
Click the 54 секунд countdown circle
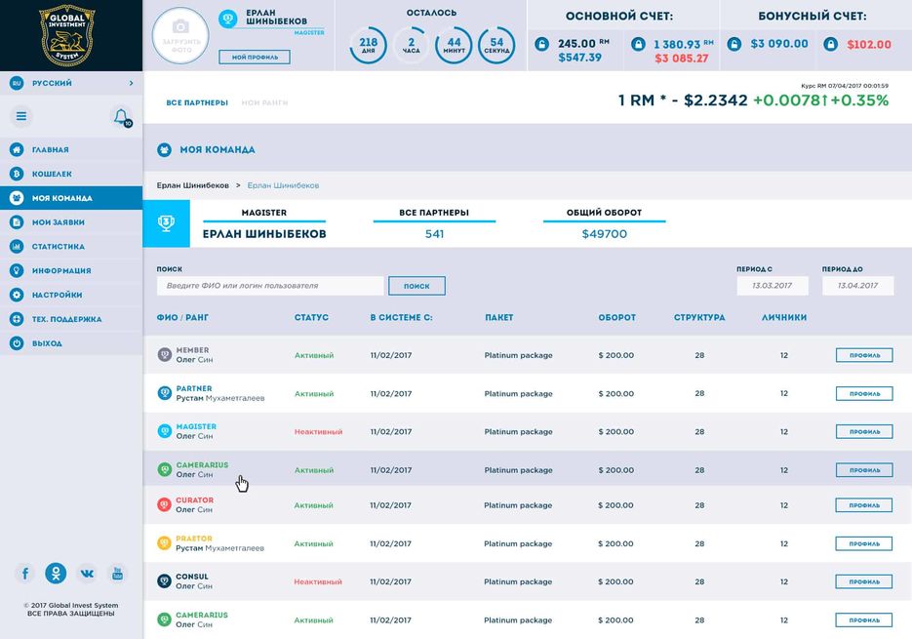coord(496,46)
